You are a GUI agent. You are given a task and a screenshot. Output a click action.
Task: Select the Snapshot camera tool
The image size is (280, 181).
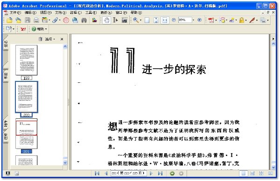click(x=125, y=20)
